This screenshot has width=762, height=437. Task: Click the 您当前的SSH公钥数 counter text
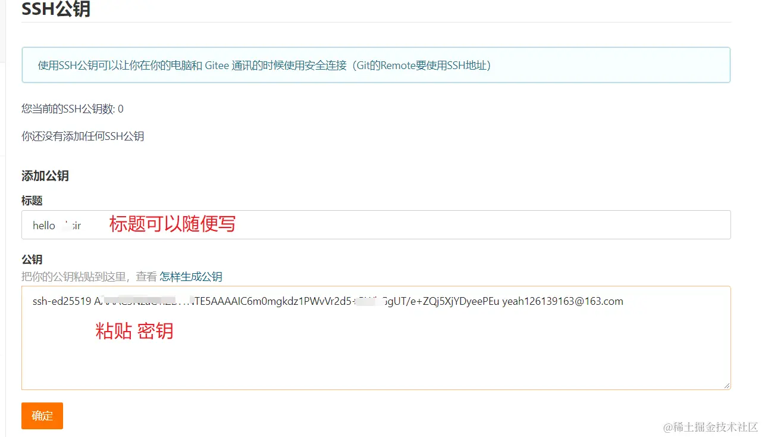(70, 109)
